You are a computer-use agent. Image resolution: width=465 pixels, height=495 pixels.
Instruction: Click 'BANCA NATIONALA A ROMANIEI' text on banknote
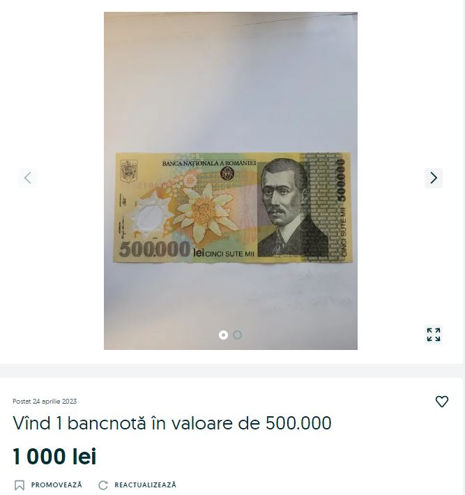[x=209, y=163]
